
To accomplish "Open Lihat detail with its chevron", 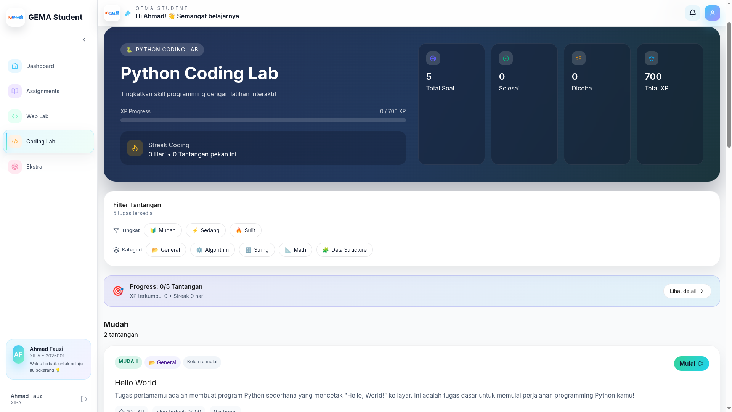I will tap(687, 291).
